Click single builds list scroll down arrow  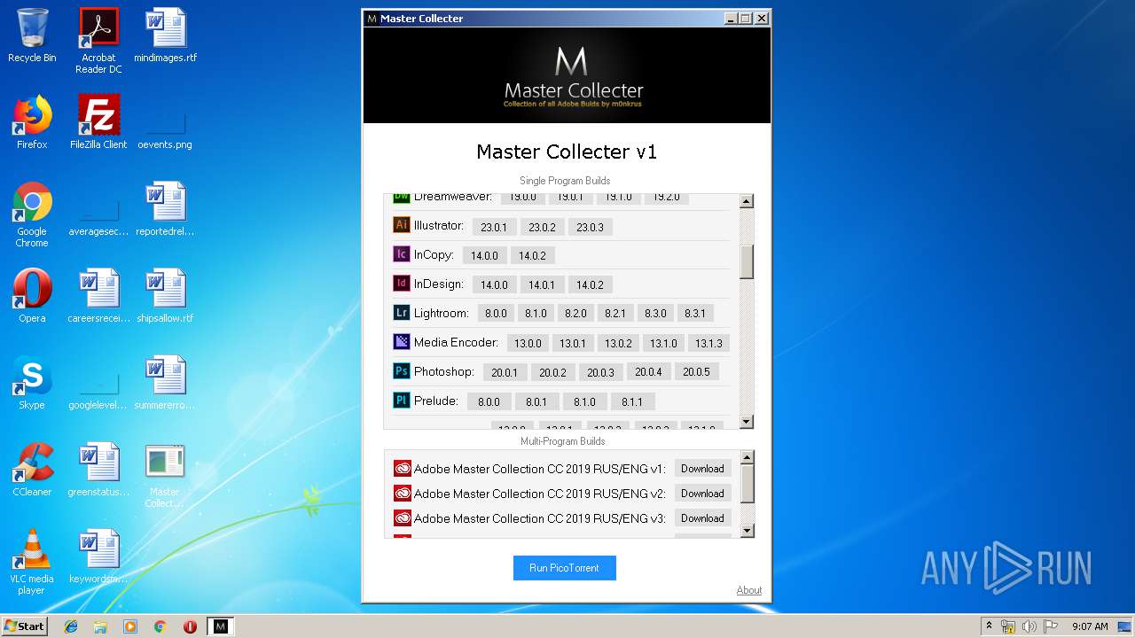tap(747, 422)
